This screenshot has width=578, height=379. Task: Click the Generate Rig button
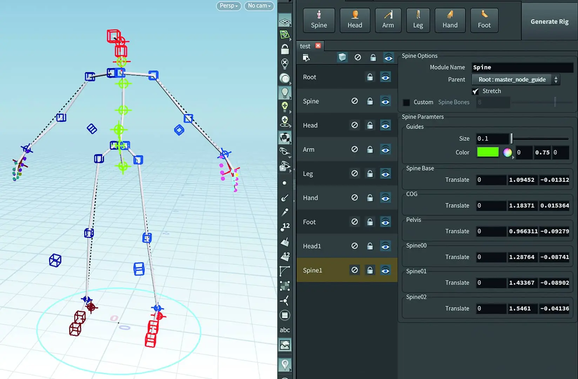549,22
